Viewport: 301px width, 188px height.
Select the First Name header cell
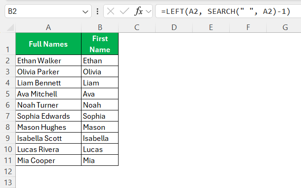point(100,44)
